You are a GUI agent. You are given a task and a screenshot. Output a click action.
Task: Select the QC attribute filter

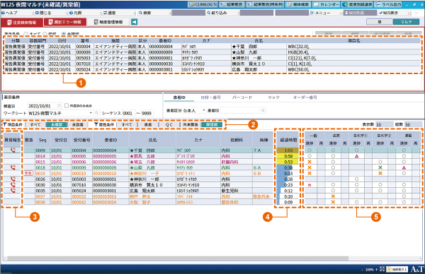(x=169, y=124)
